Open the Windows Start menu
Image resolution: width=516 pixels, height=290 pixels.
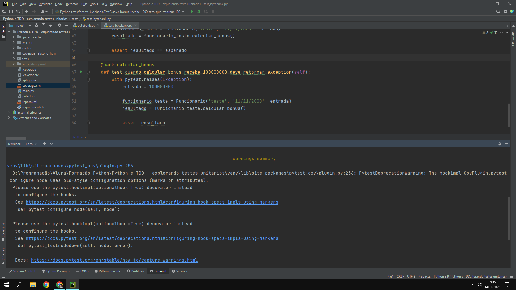pos(6,285)
